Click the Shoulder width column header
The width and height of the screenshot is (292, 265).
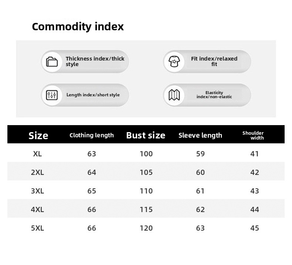[254, 135]
